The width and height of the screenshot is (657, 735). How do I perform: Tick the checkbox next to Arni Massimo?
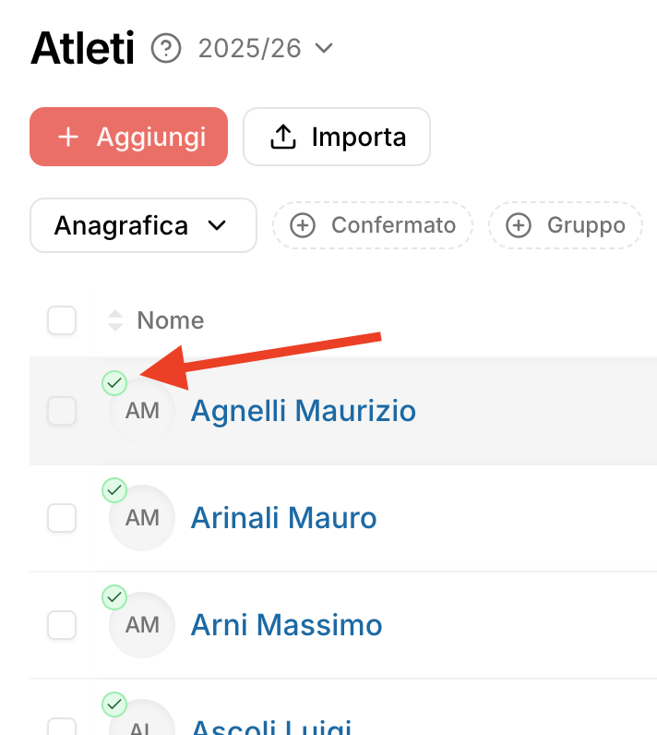click(62, 625)
